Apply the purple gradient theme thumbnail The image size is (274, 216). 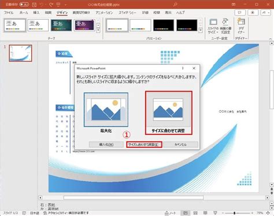point(84,25)
